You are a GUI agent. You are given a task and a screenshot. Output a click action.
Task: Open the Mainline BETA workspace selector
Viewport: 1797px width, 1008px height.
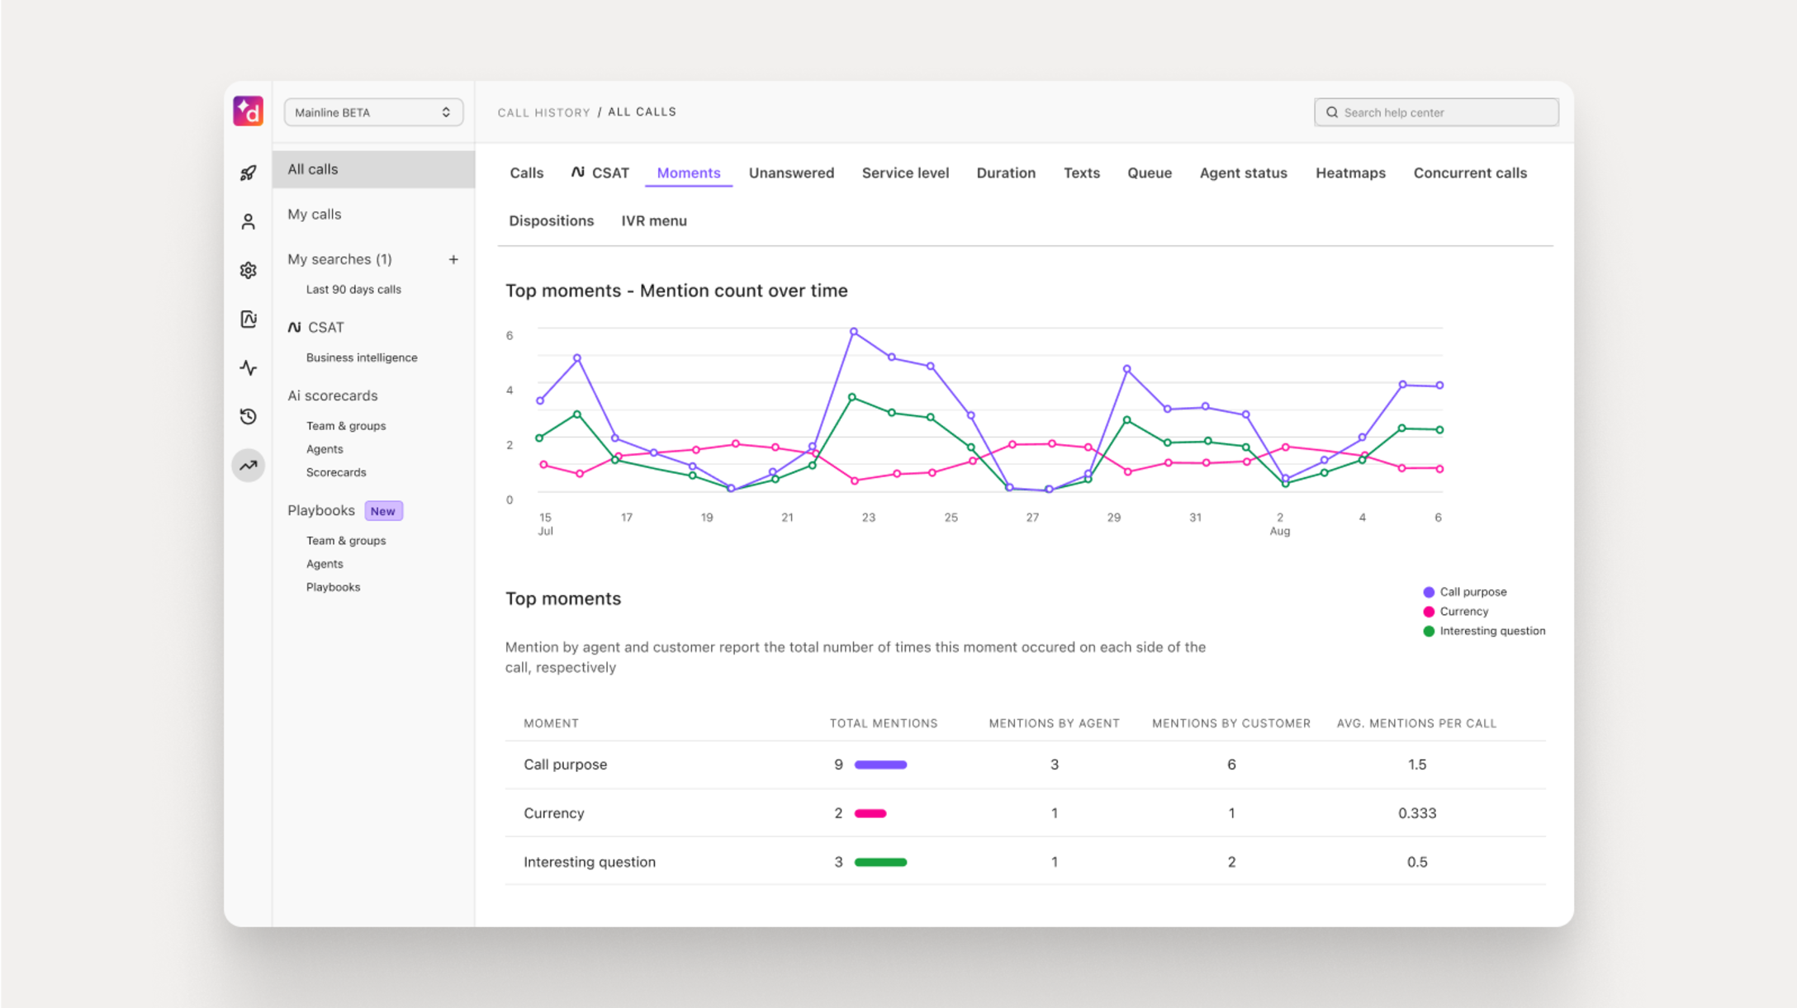pyautogui.click(x=373, y=111)
